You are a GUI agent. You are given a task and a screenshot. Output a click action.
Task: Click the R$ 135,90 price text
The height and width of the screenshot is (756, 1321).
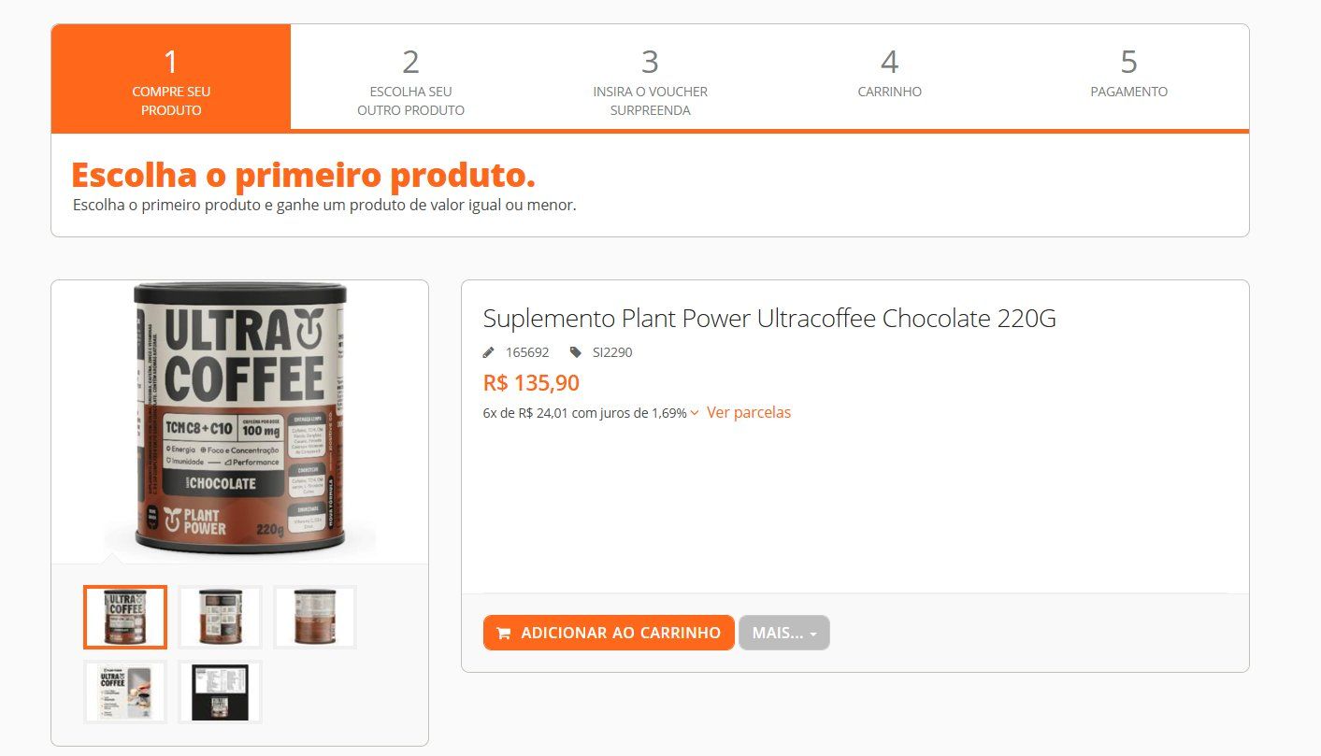coord(531,383)
